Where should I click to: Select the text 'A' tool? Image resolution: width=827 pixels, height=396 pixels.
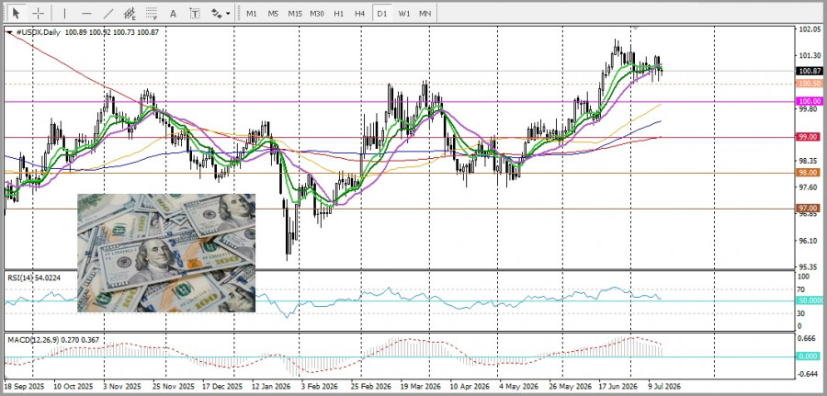(x=173, y=14)
